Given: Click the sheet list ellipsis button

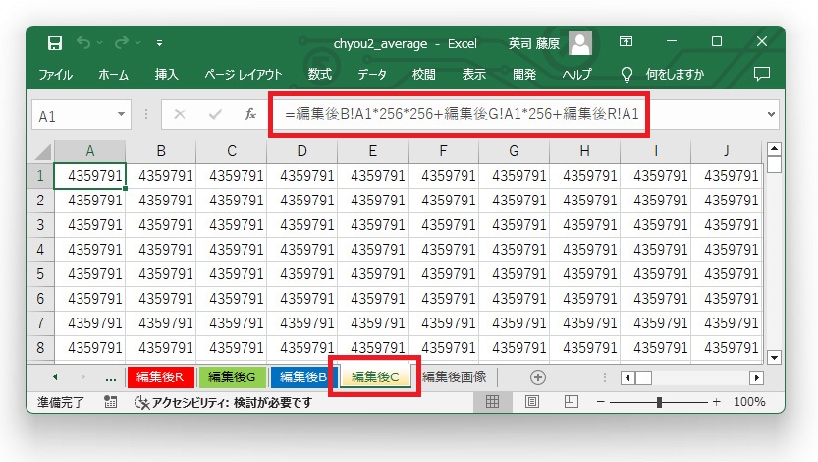Looking at the screenshot, I should pos(111,377).
